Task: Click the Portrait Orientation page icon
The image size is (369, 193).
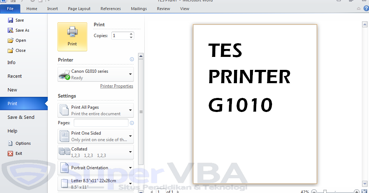Action: click(64, 168)
